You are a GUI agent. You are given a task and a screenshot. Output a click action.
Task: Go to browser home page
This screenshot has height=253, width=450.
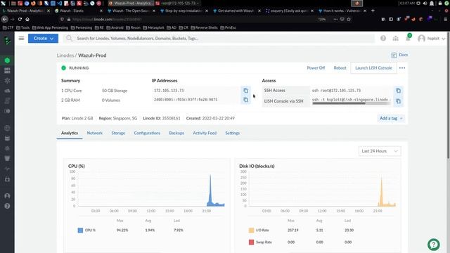[27, 19]
